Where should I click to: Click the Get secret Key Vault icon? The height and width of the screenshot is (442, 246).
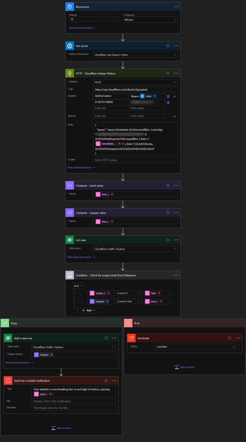pyautogui.click(x=70, y=46)
